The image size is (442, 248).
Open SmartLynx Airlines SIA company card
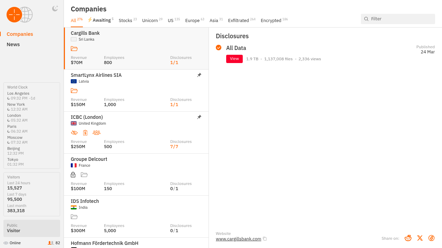[x=136, y=91]
